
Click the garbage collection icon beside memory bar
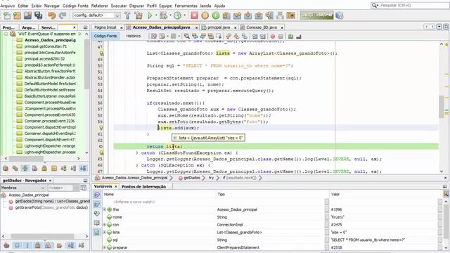[x=339, y=15]
